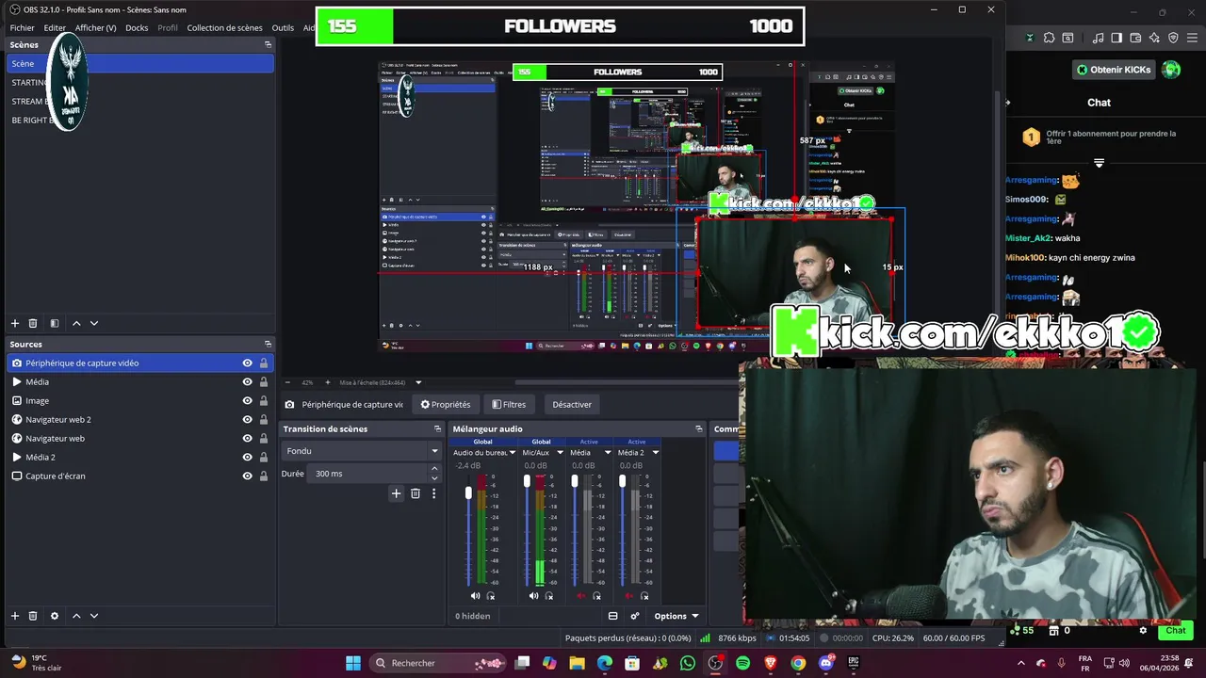Undock the Mélangeur audio panel float icon
This screenshot has width=1206, height=678.
[698, 428]
